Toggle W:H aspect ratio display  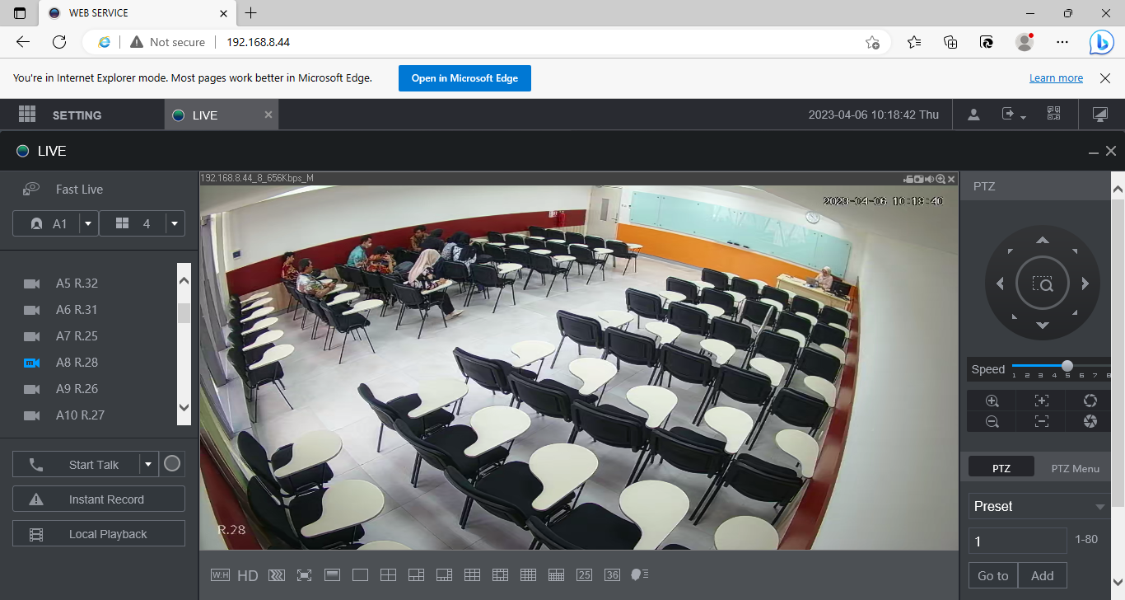[x=220, y=575]
